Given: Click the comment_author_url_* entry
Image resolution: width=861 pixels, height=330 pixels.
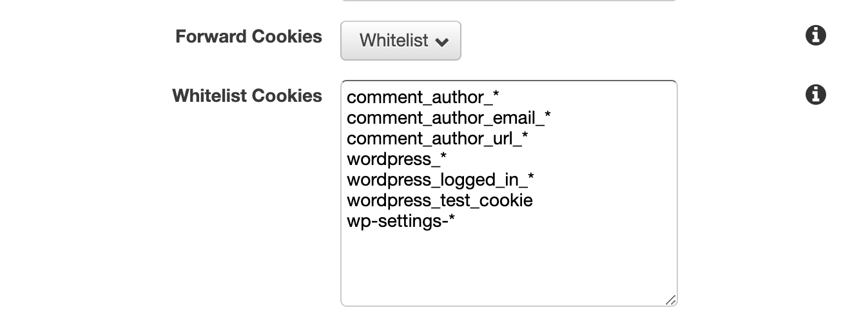Looking at the screenshot, I should 438,139.
